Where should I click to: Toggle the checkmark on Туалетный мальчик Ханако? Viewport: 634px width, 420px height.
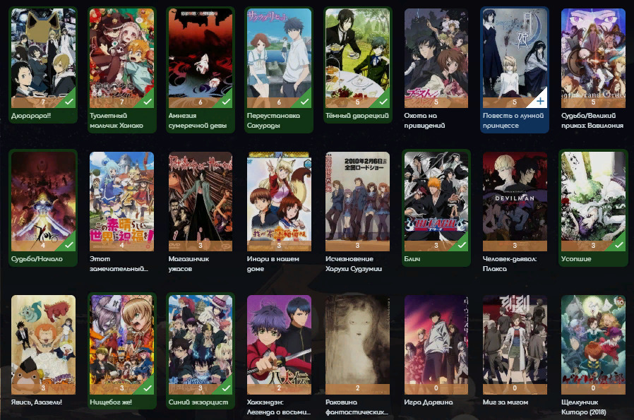148,102
